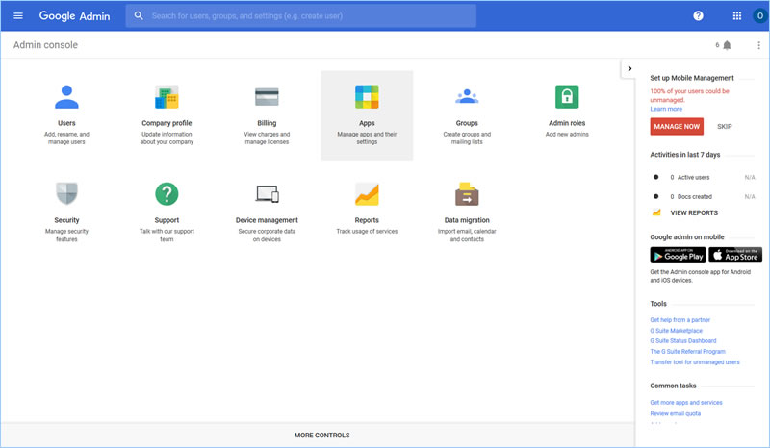Open the Help question mark icon
770x448 pixels.
pos(698,15)
